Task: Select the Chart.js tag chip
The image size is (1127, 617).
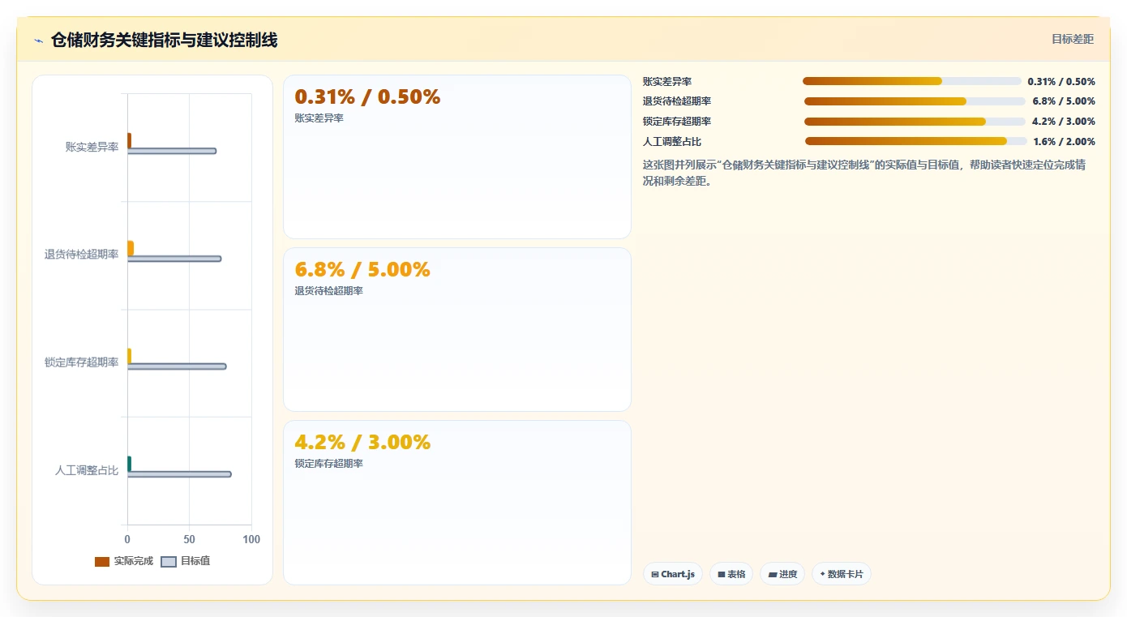Action: [x=673, y=574]
